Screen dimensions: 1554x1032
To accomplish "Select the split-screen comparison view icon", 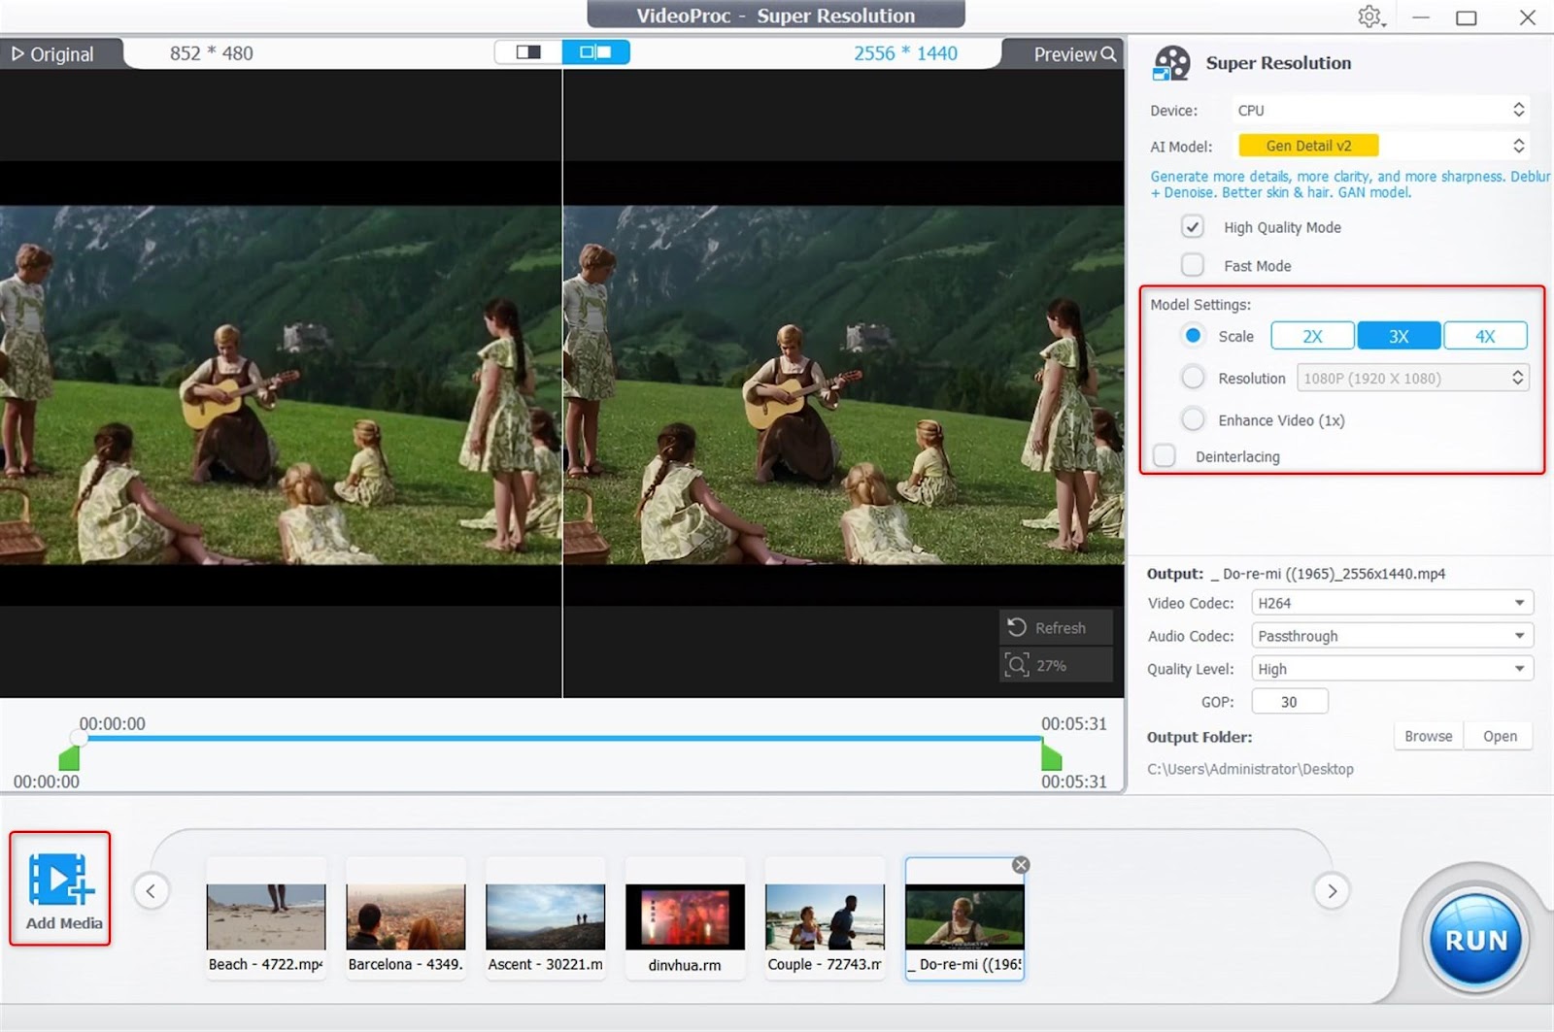I will (x=528, y=51).
